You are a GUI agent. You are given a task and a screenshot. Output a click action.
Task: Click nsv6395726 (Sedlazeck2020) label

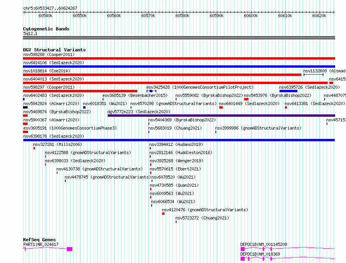coord(309,87)
